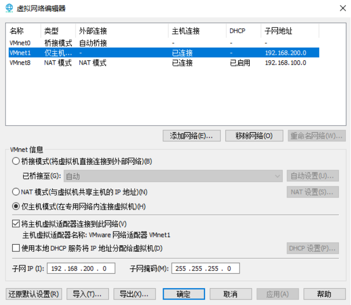Click the 类型 column header
Image resolution: width=351 pixels, height=305 pixels.
[x=58, y=31]
